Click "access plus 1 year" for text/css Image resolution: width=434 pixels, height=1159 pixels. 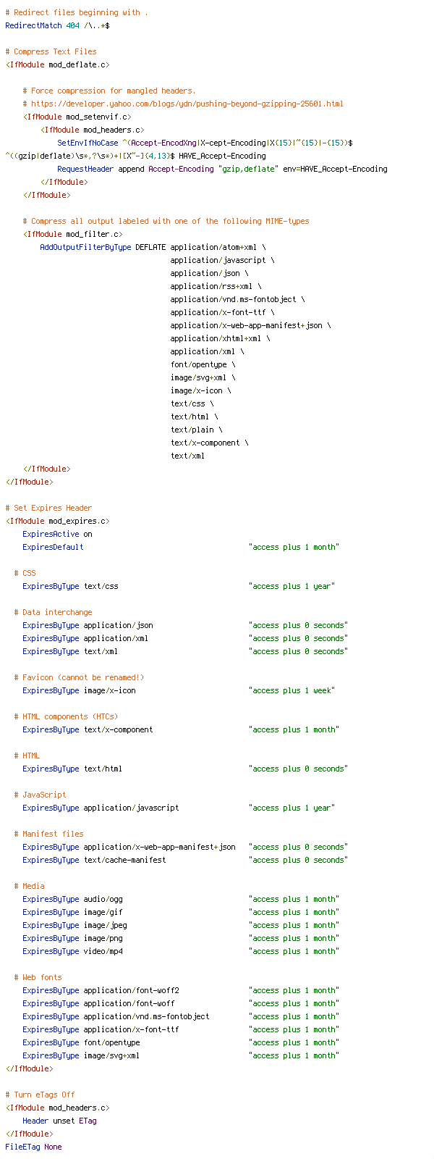pos(292,586)
